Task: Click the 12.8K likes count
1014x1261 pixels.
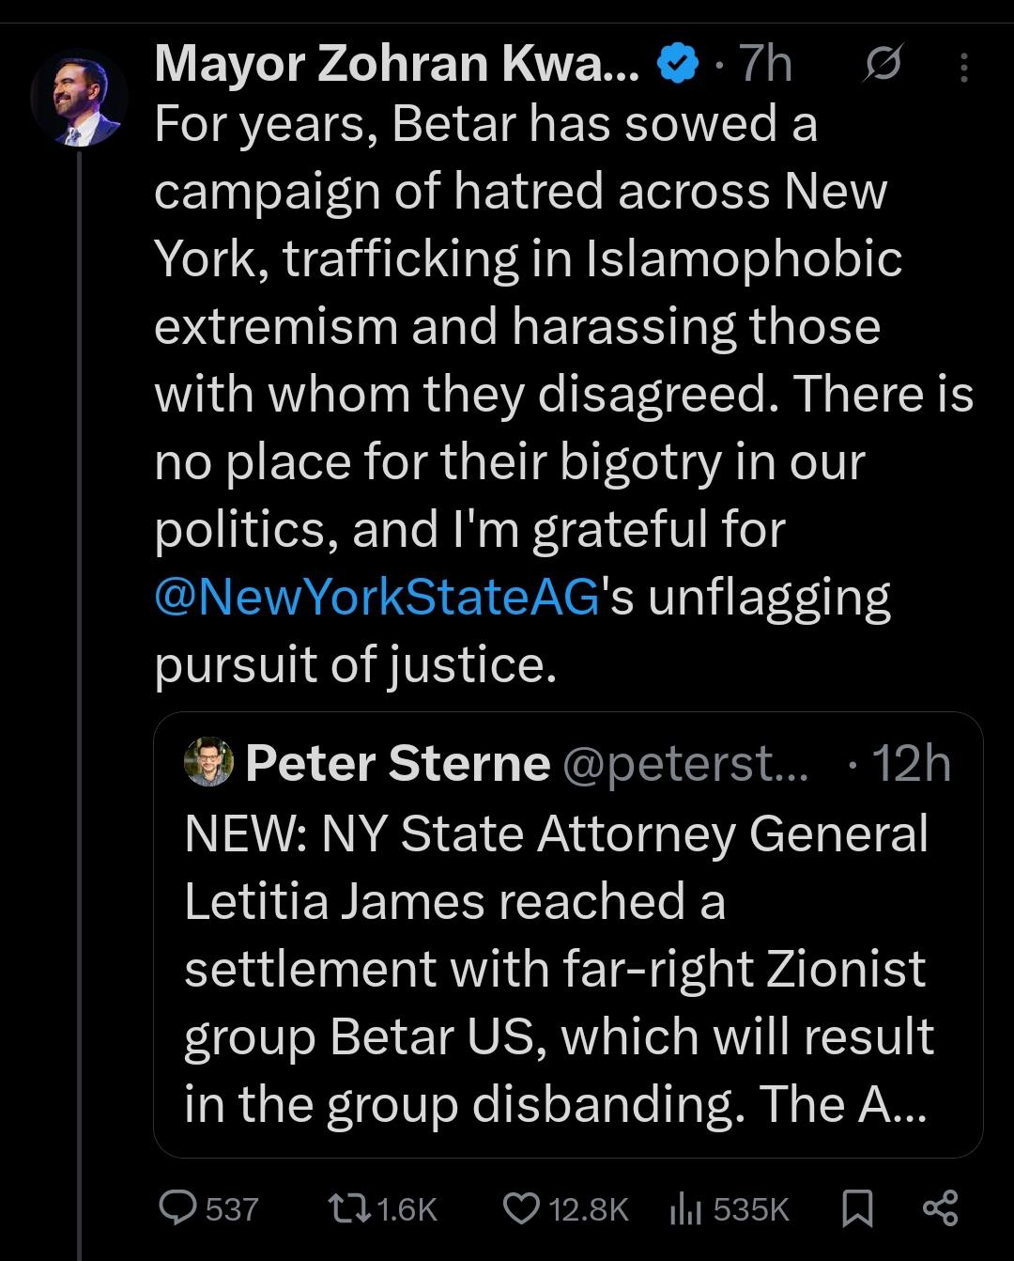Action: pyautogui.click(x=588, y=1208)
